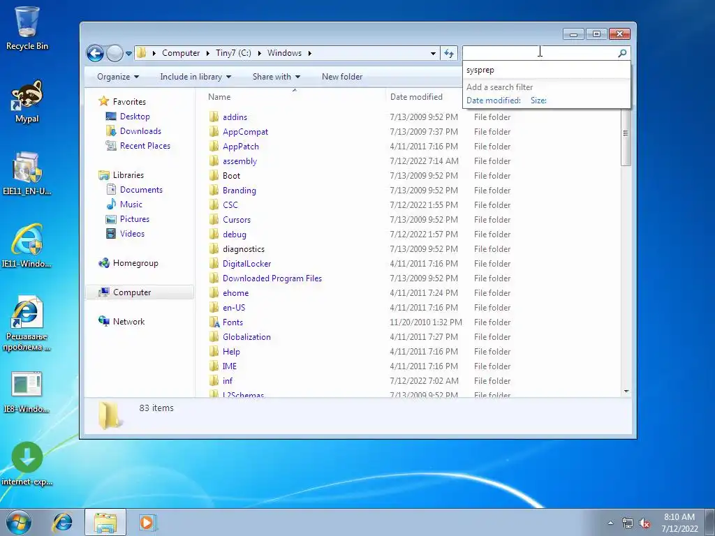This screenshot has width=715, height=536.
Task: Click the file list vertical scrollbar thumb
Action: (x=626, y=135)
